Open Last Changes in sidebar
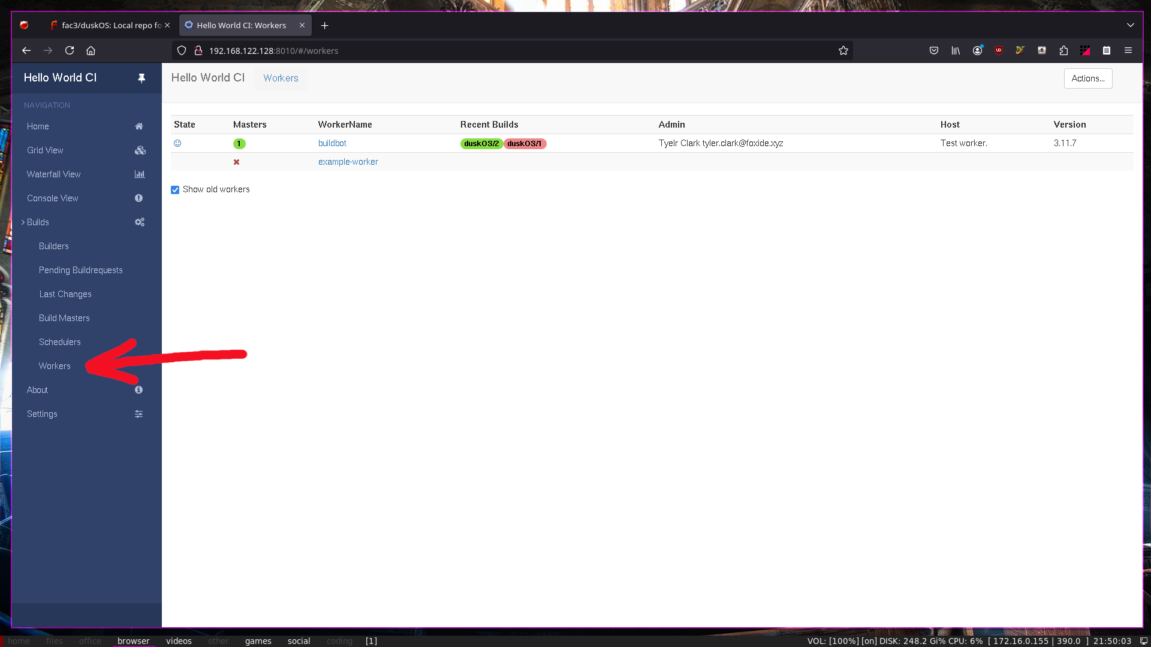 65,294
